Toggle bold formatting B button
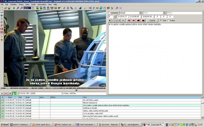Image resolution: width=204 pixels, height=127 pixels. pyautogui.click(x=110, y=21)
